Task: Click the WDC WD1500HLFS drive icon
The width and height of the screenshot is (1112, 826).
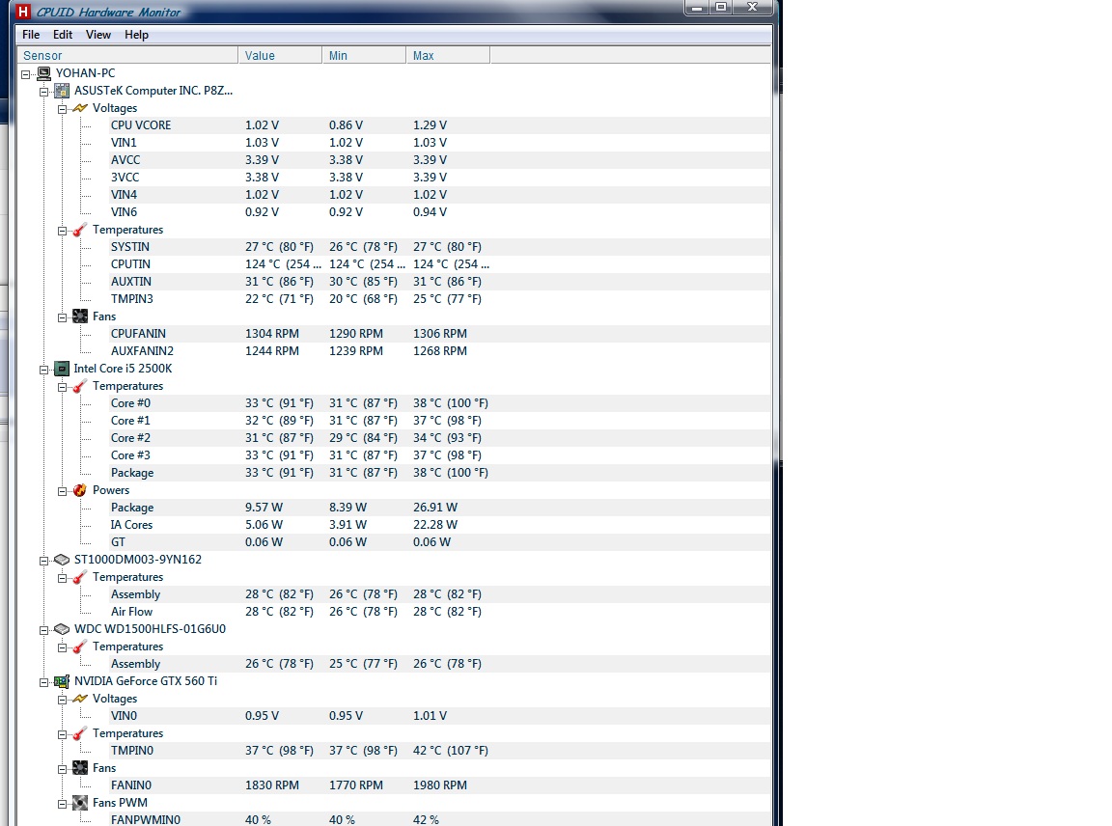Action: (62, 629)
